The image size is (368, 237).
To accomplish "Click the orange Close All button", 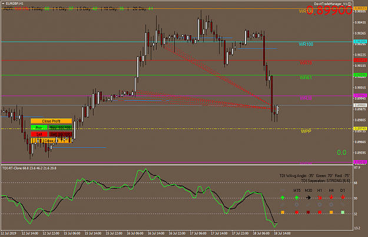I will (x=51, y=141).
